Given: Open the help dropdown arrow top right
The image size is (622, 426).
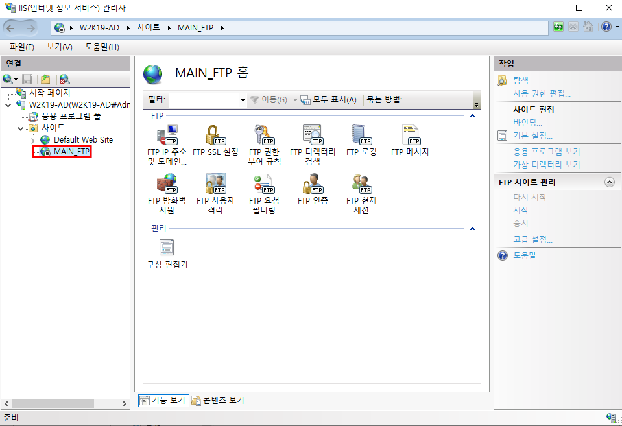Looking at the screenshot, I should click(617, 27).
